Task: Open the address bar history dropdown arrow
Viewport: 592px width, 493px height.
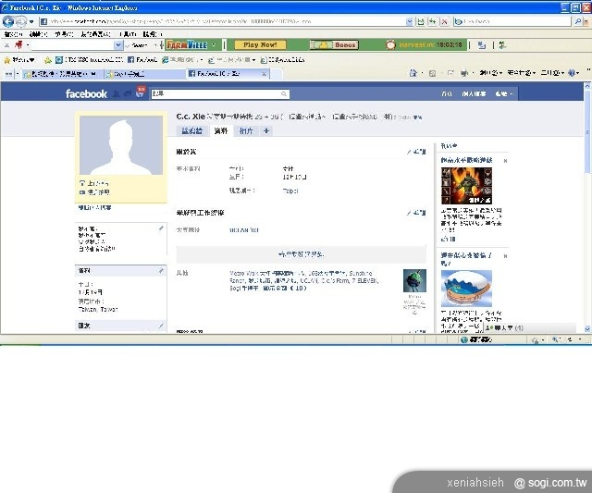Action: pos(409,21)
